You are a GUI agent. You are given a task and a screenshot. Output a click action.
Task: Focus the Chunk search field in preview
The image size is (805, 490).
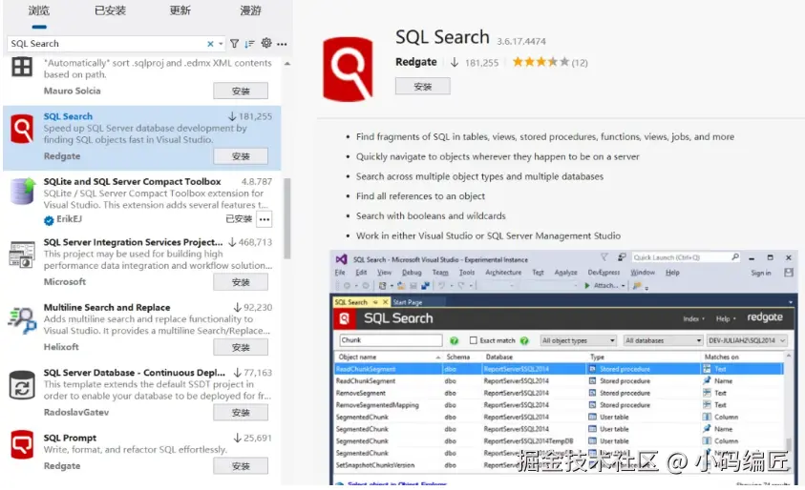pyautogui.click(x=391, y=340)
